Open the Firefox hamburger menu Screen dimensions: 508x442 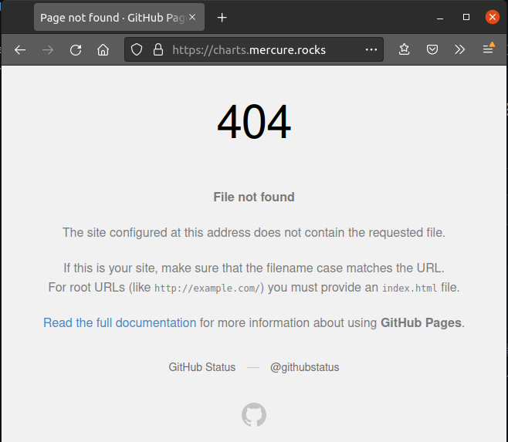pyautogui.click(x=488, y=49)
